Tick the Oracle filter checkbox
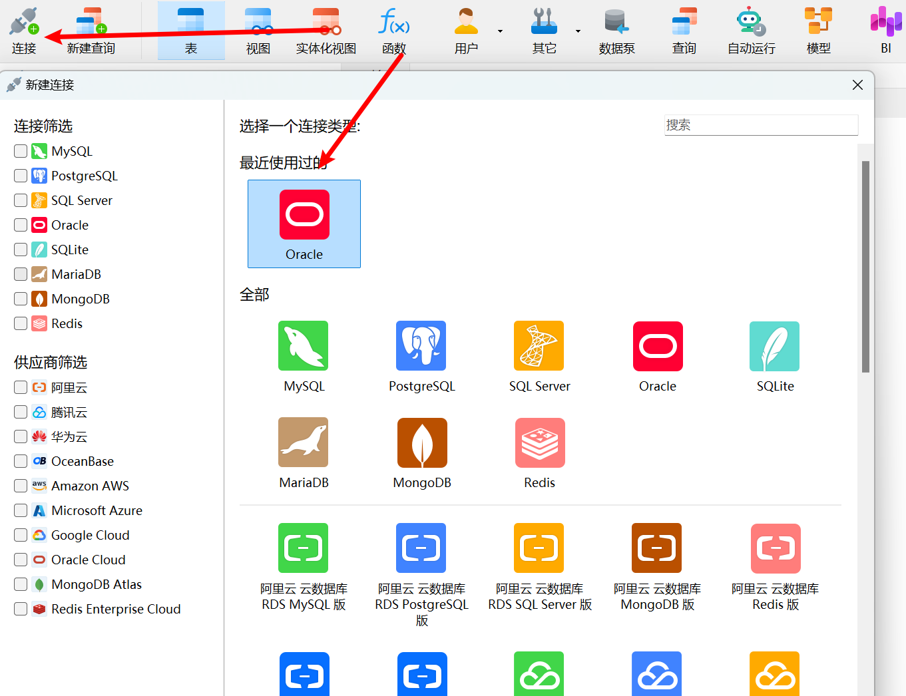Image resolution: width=906 pixels, height=696 pixels. [21, 225]
